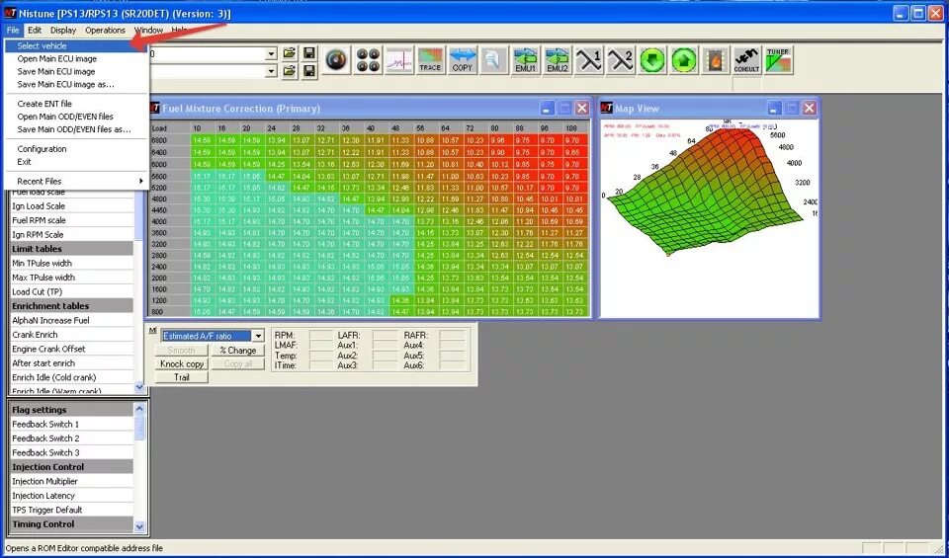
Task: Click the small M button beside A/F dropdown
Action: click(152, 330)
